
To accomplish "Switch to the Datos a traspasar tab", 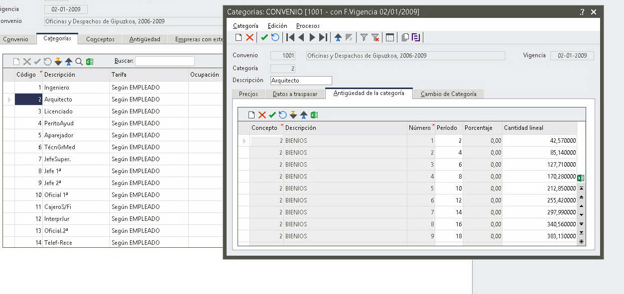I will (295, 94).
